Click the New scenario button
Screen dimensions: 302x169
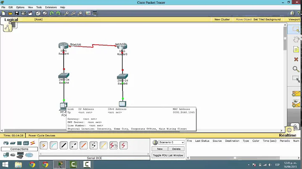(x=160, y=149)
